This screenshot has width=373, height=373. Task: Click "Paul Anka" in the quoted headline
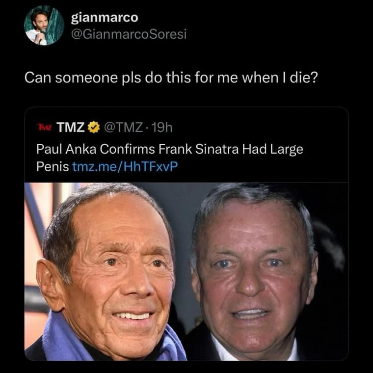(x=58, y=150)
